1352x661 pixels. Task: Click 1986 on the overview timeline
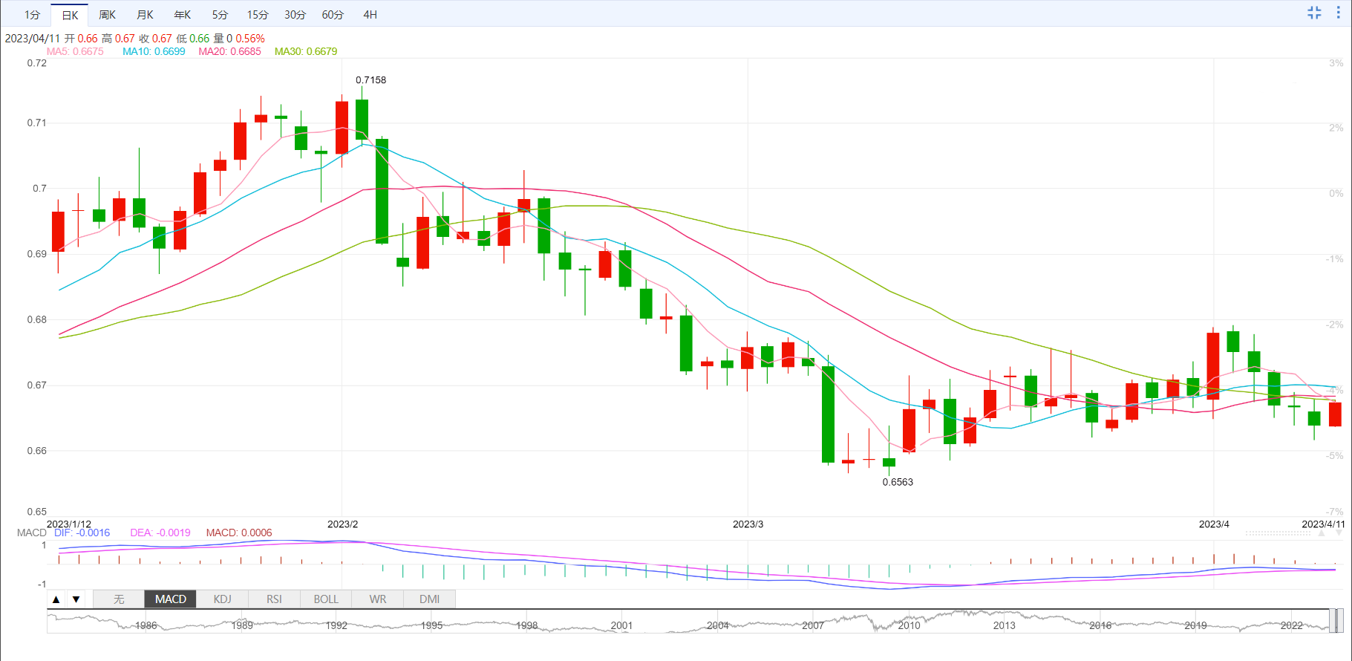coord(146,625)
